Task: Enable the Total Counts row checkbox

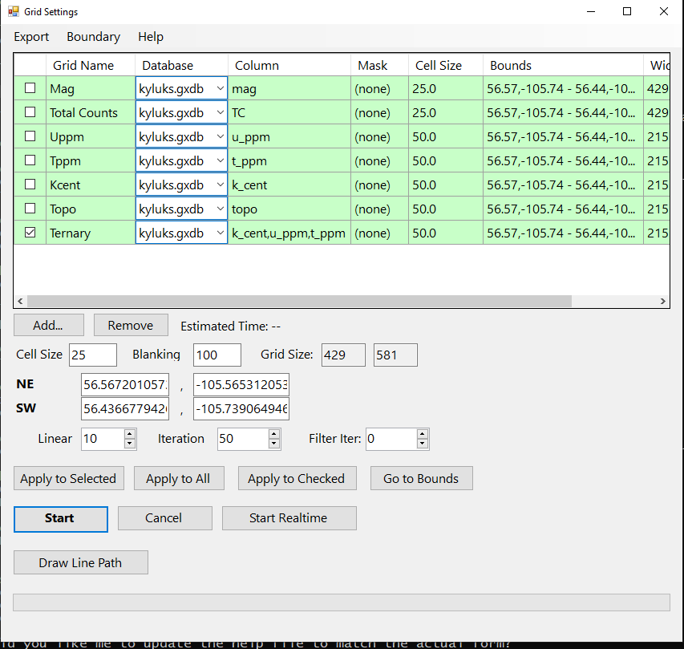Action: [30, 112]
